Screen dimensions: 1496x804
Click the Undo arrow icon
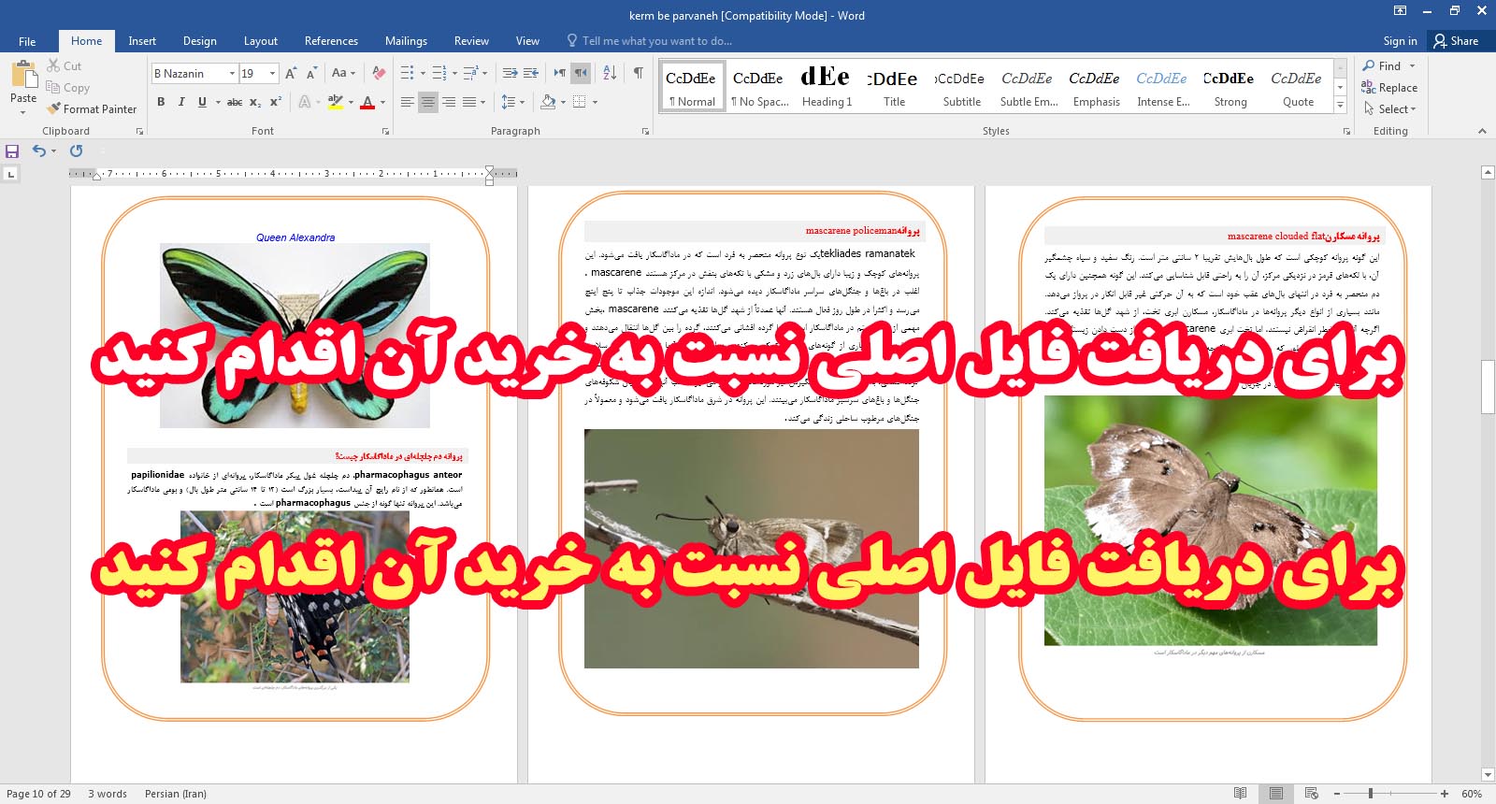click(x=38, y=151)
